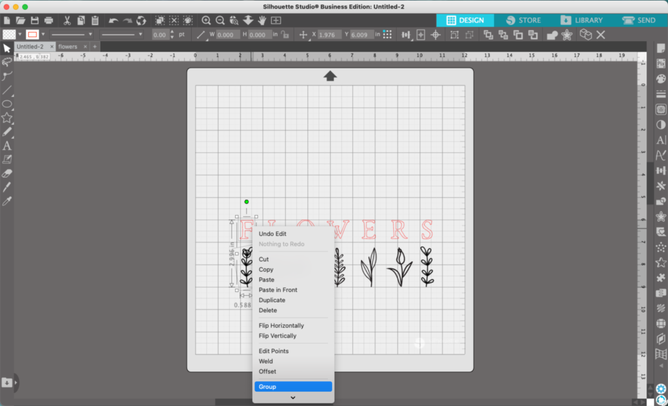Click the Select All icon
The height and width of the screenshot is (406, 668).
160,20
